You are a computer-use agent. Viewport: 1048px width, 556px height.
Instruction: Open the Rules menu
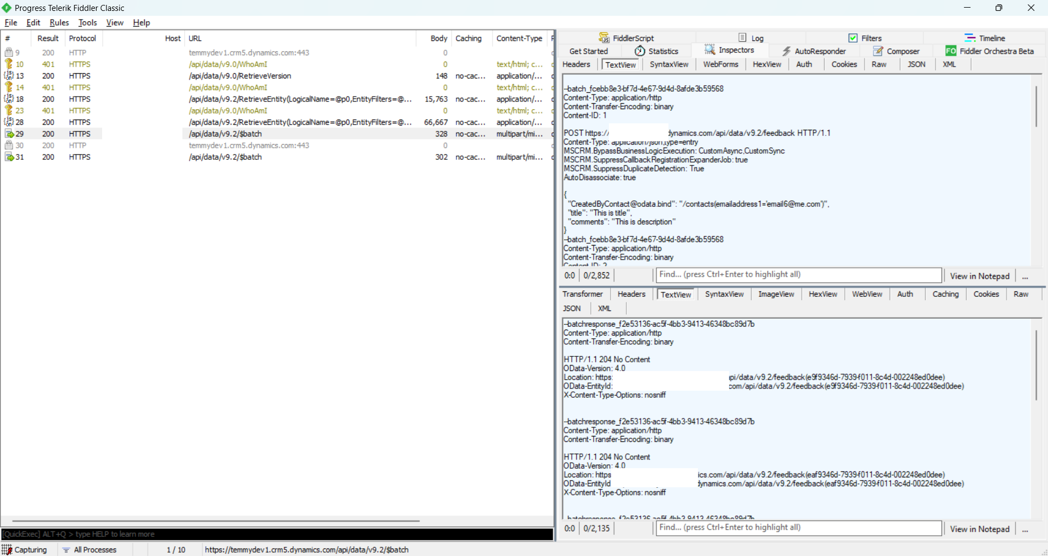tap(59, 22)
